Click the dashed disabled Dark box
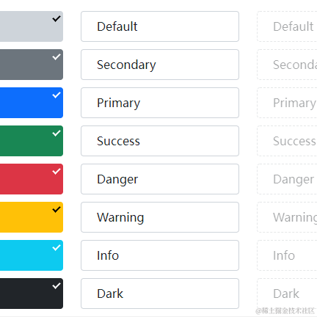This screenshot has height=317, width=317. pyautogui.click(x=287, y=294)
